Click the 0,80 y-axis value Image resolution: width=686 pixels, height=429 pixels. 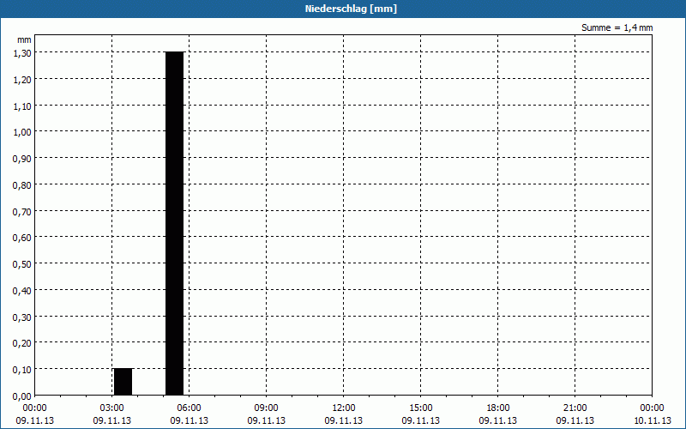[x=22, y=185]
